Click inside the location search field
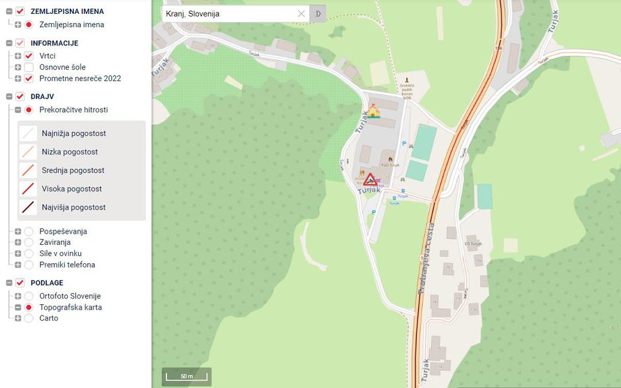621x388 pixels. [231, 14]
